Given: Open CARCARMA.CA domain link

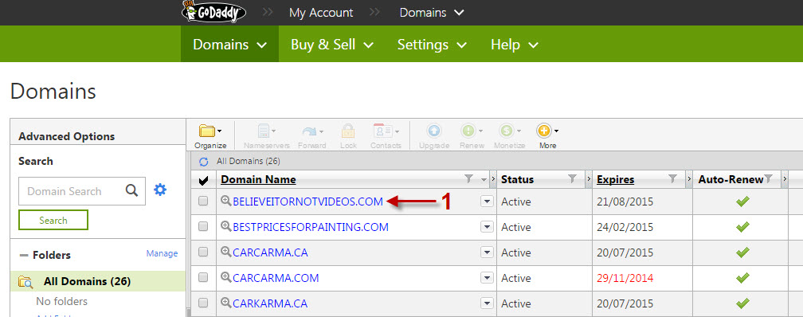Looking at the screenshot, I should coord(270,252).
